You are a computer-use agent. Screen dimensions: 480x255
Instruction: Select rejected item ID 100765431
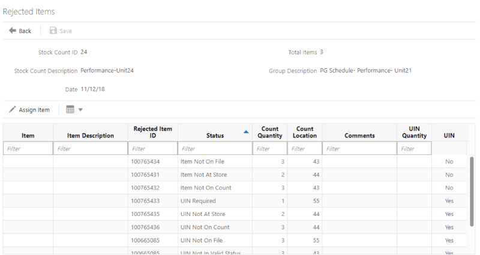(x=145, y=175)
